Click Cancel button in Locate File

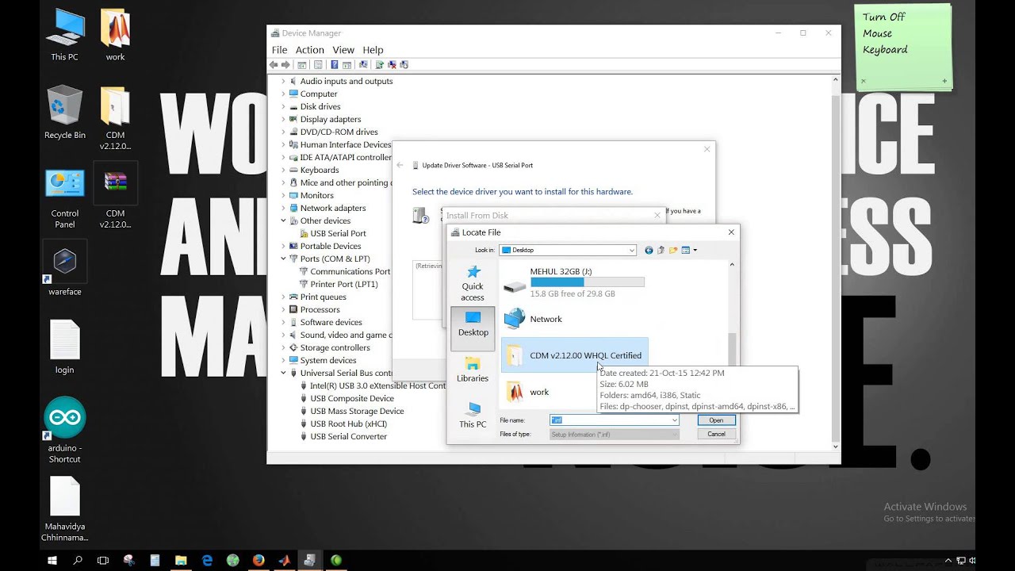pyautogui.click(x=716, y=434)
